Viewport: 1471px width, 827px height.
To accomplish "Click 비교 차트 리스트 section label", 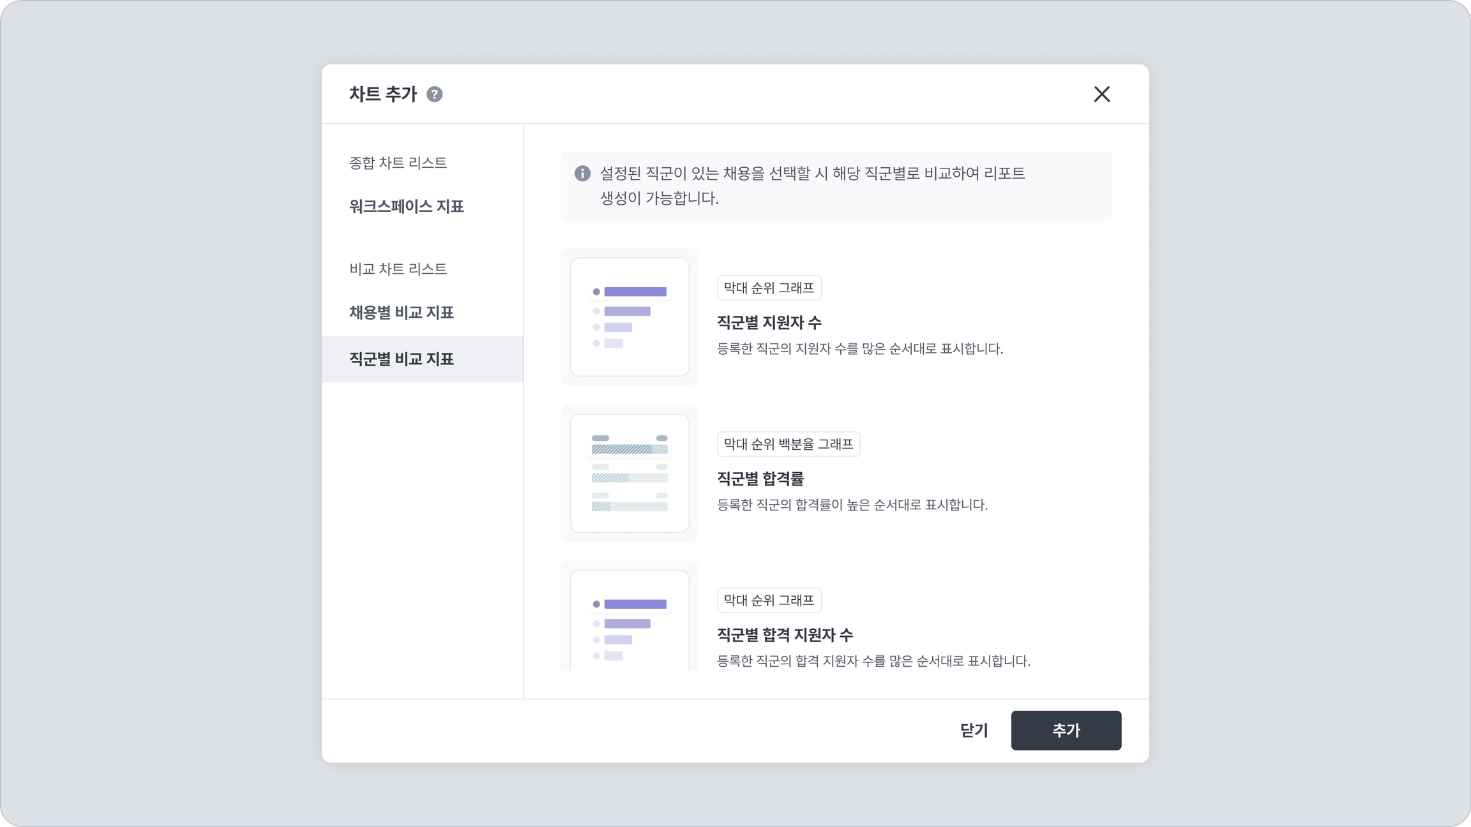I will 398,269.
